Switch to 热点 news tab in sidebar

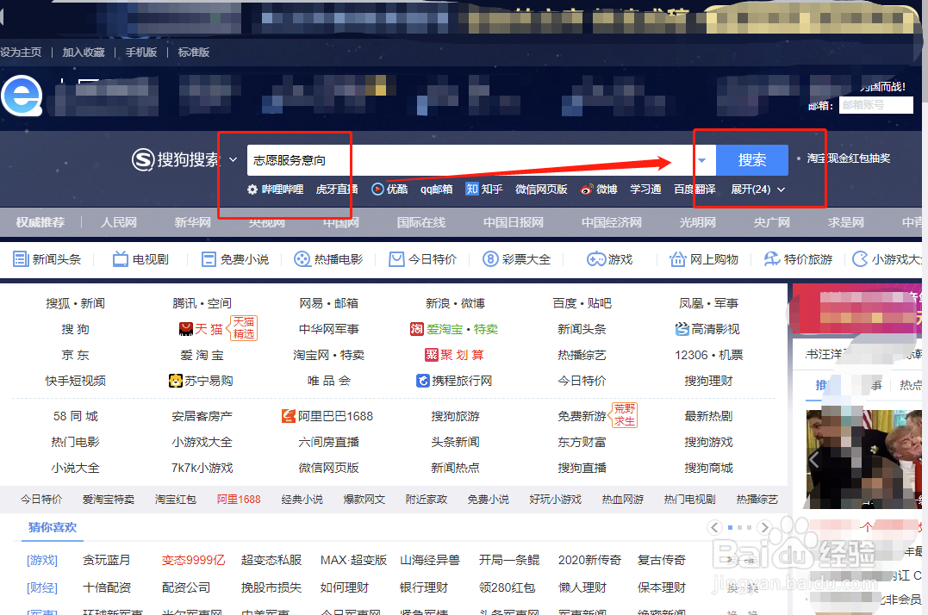pos(910,385)
